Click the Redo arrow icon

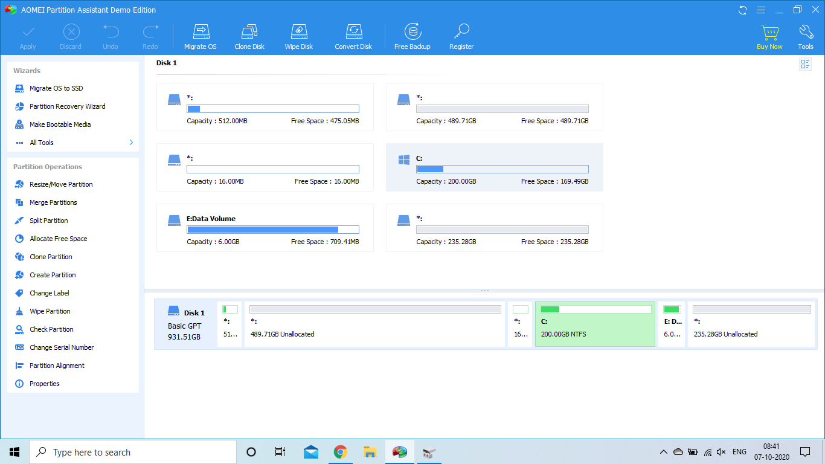150,37
